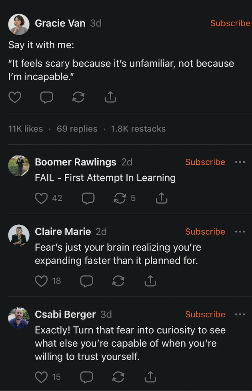Like Boomer Rawlings' comment
252x391 pixels.
(41, 198)
